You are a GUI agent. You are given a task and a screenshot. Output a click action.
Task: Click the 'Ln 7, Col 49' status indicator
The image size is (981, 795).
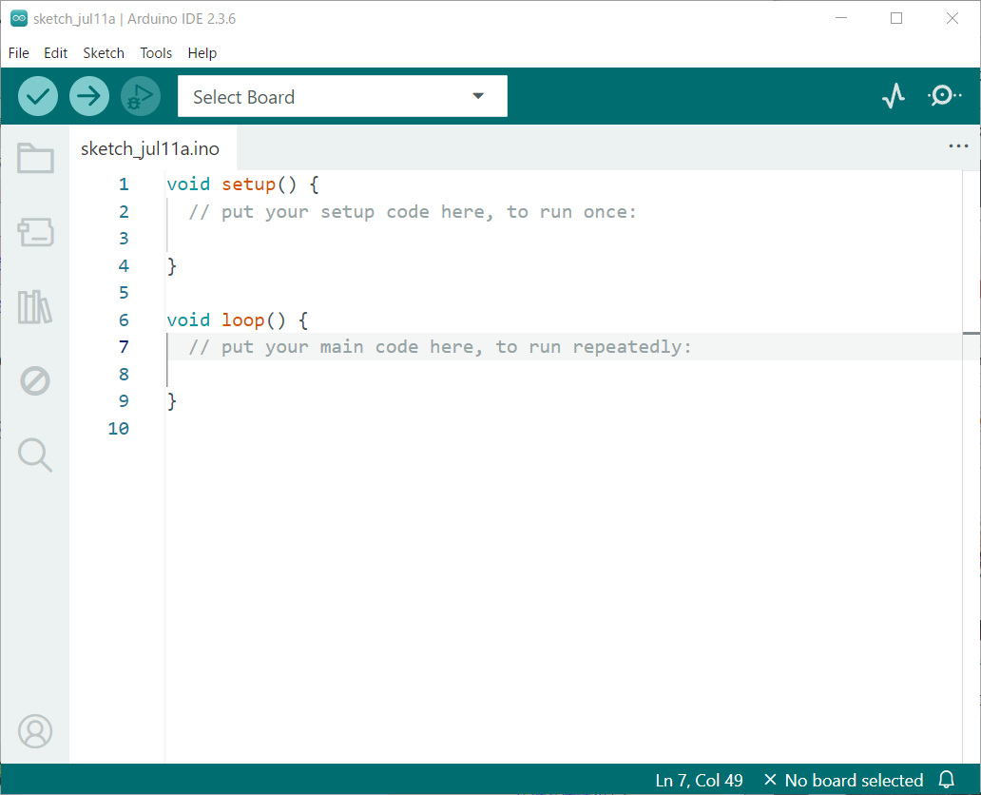coord(699,780)
